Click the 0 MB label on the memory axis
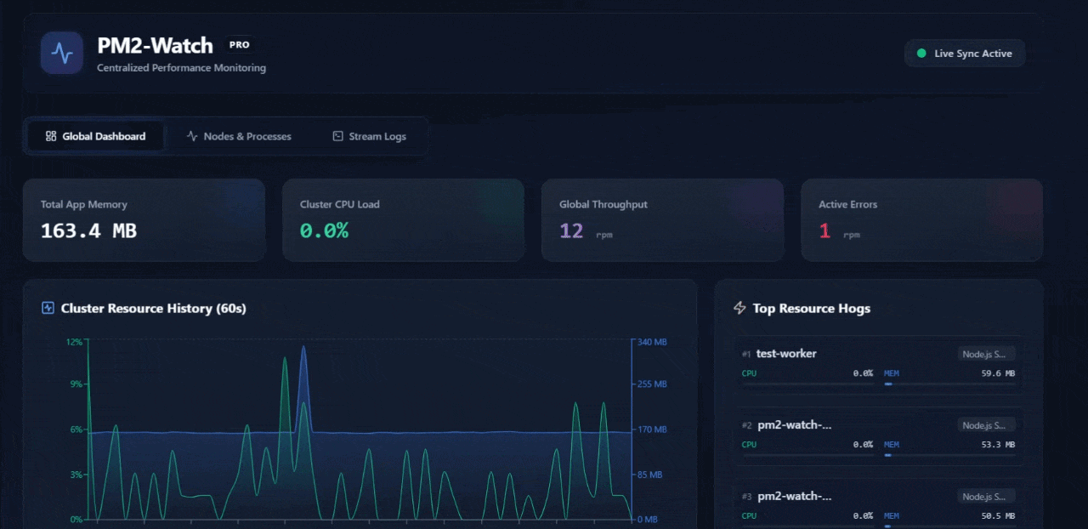This screenshot has width=1088, height=529. (648, 520)
